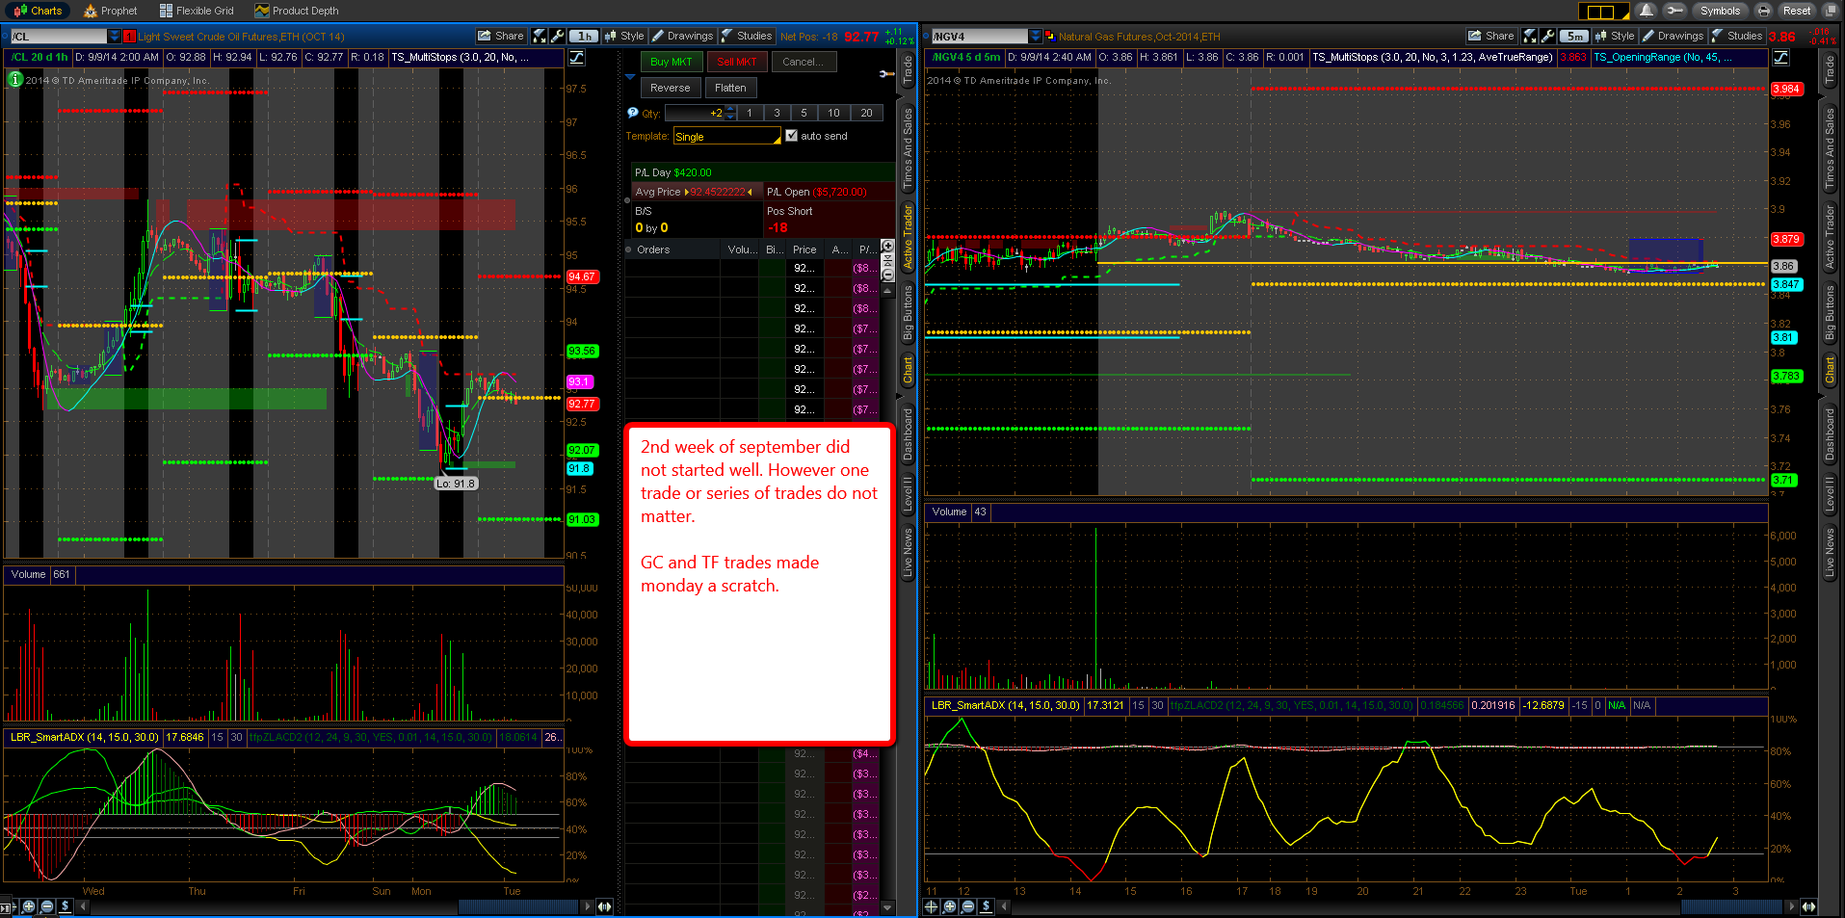Open the alerts bell icon
1845x918 pixels.
1647,11
